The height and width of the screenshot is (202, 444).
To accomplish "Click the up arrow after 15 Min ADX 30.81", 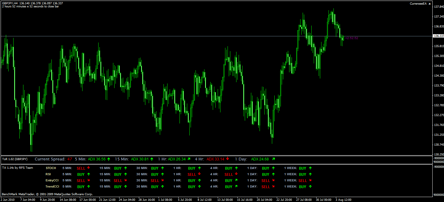I will [151, 159].
